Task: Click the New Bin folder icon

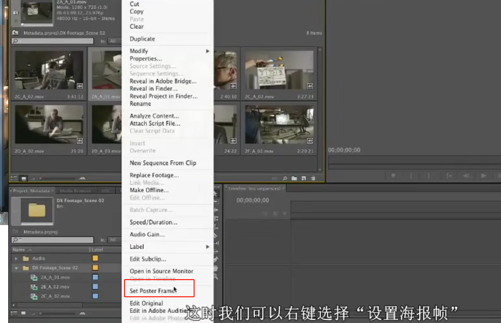Action: tap(294, 178)
